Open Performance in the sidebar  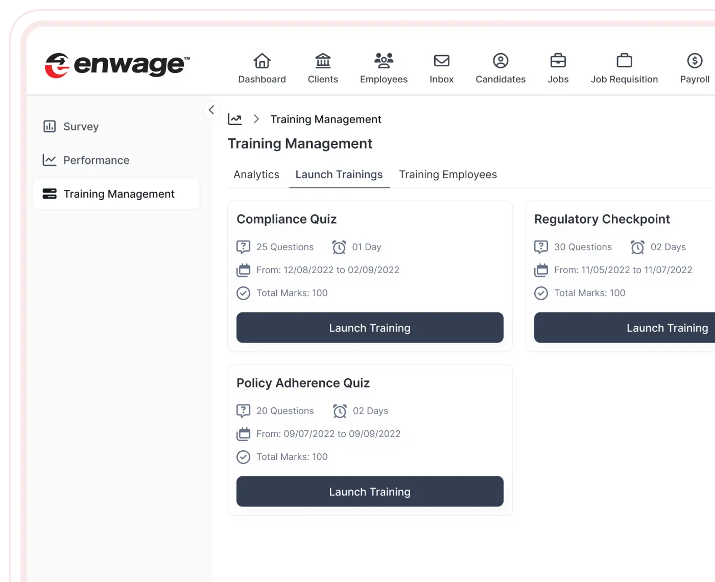coord(96,160)
